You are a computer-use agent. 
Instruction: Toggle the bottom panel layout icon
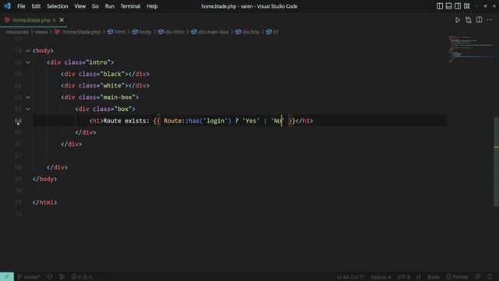(449, 6)
